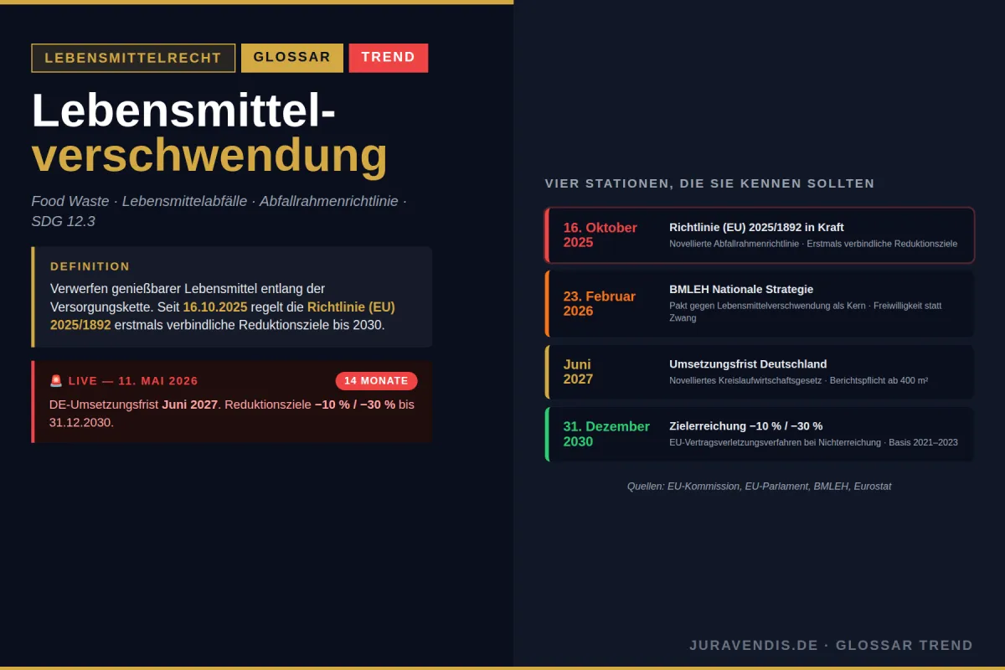Image resolution: width=1005 pixels, height=670 pixels.
Task: Click the golden 'verschwendung' title word
Action: click(209, 156)
